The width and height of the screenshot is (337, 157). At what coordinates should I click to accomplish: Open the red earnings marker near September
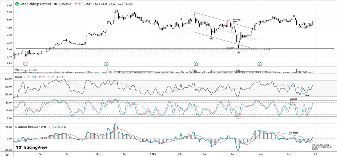click(26, 64)
